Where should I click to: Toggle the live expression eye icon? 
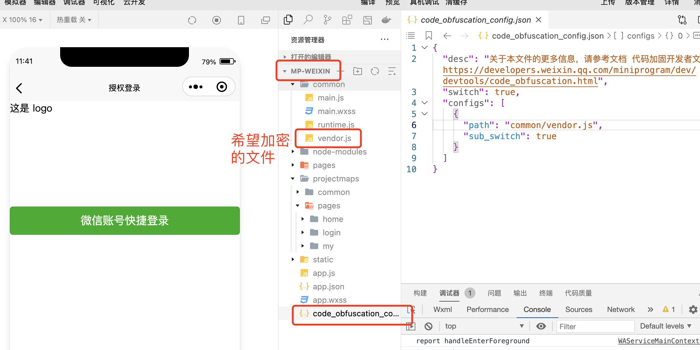point(541,326)
